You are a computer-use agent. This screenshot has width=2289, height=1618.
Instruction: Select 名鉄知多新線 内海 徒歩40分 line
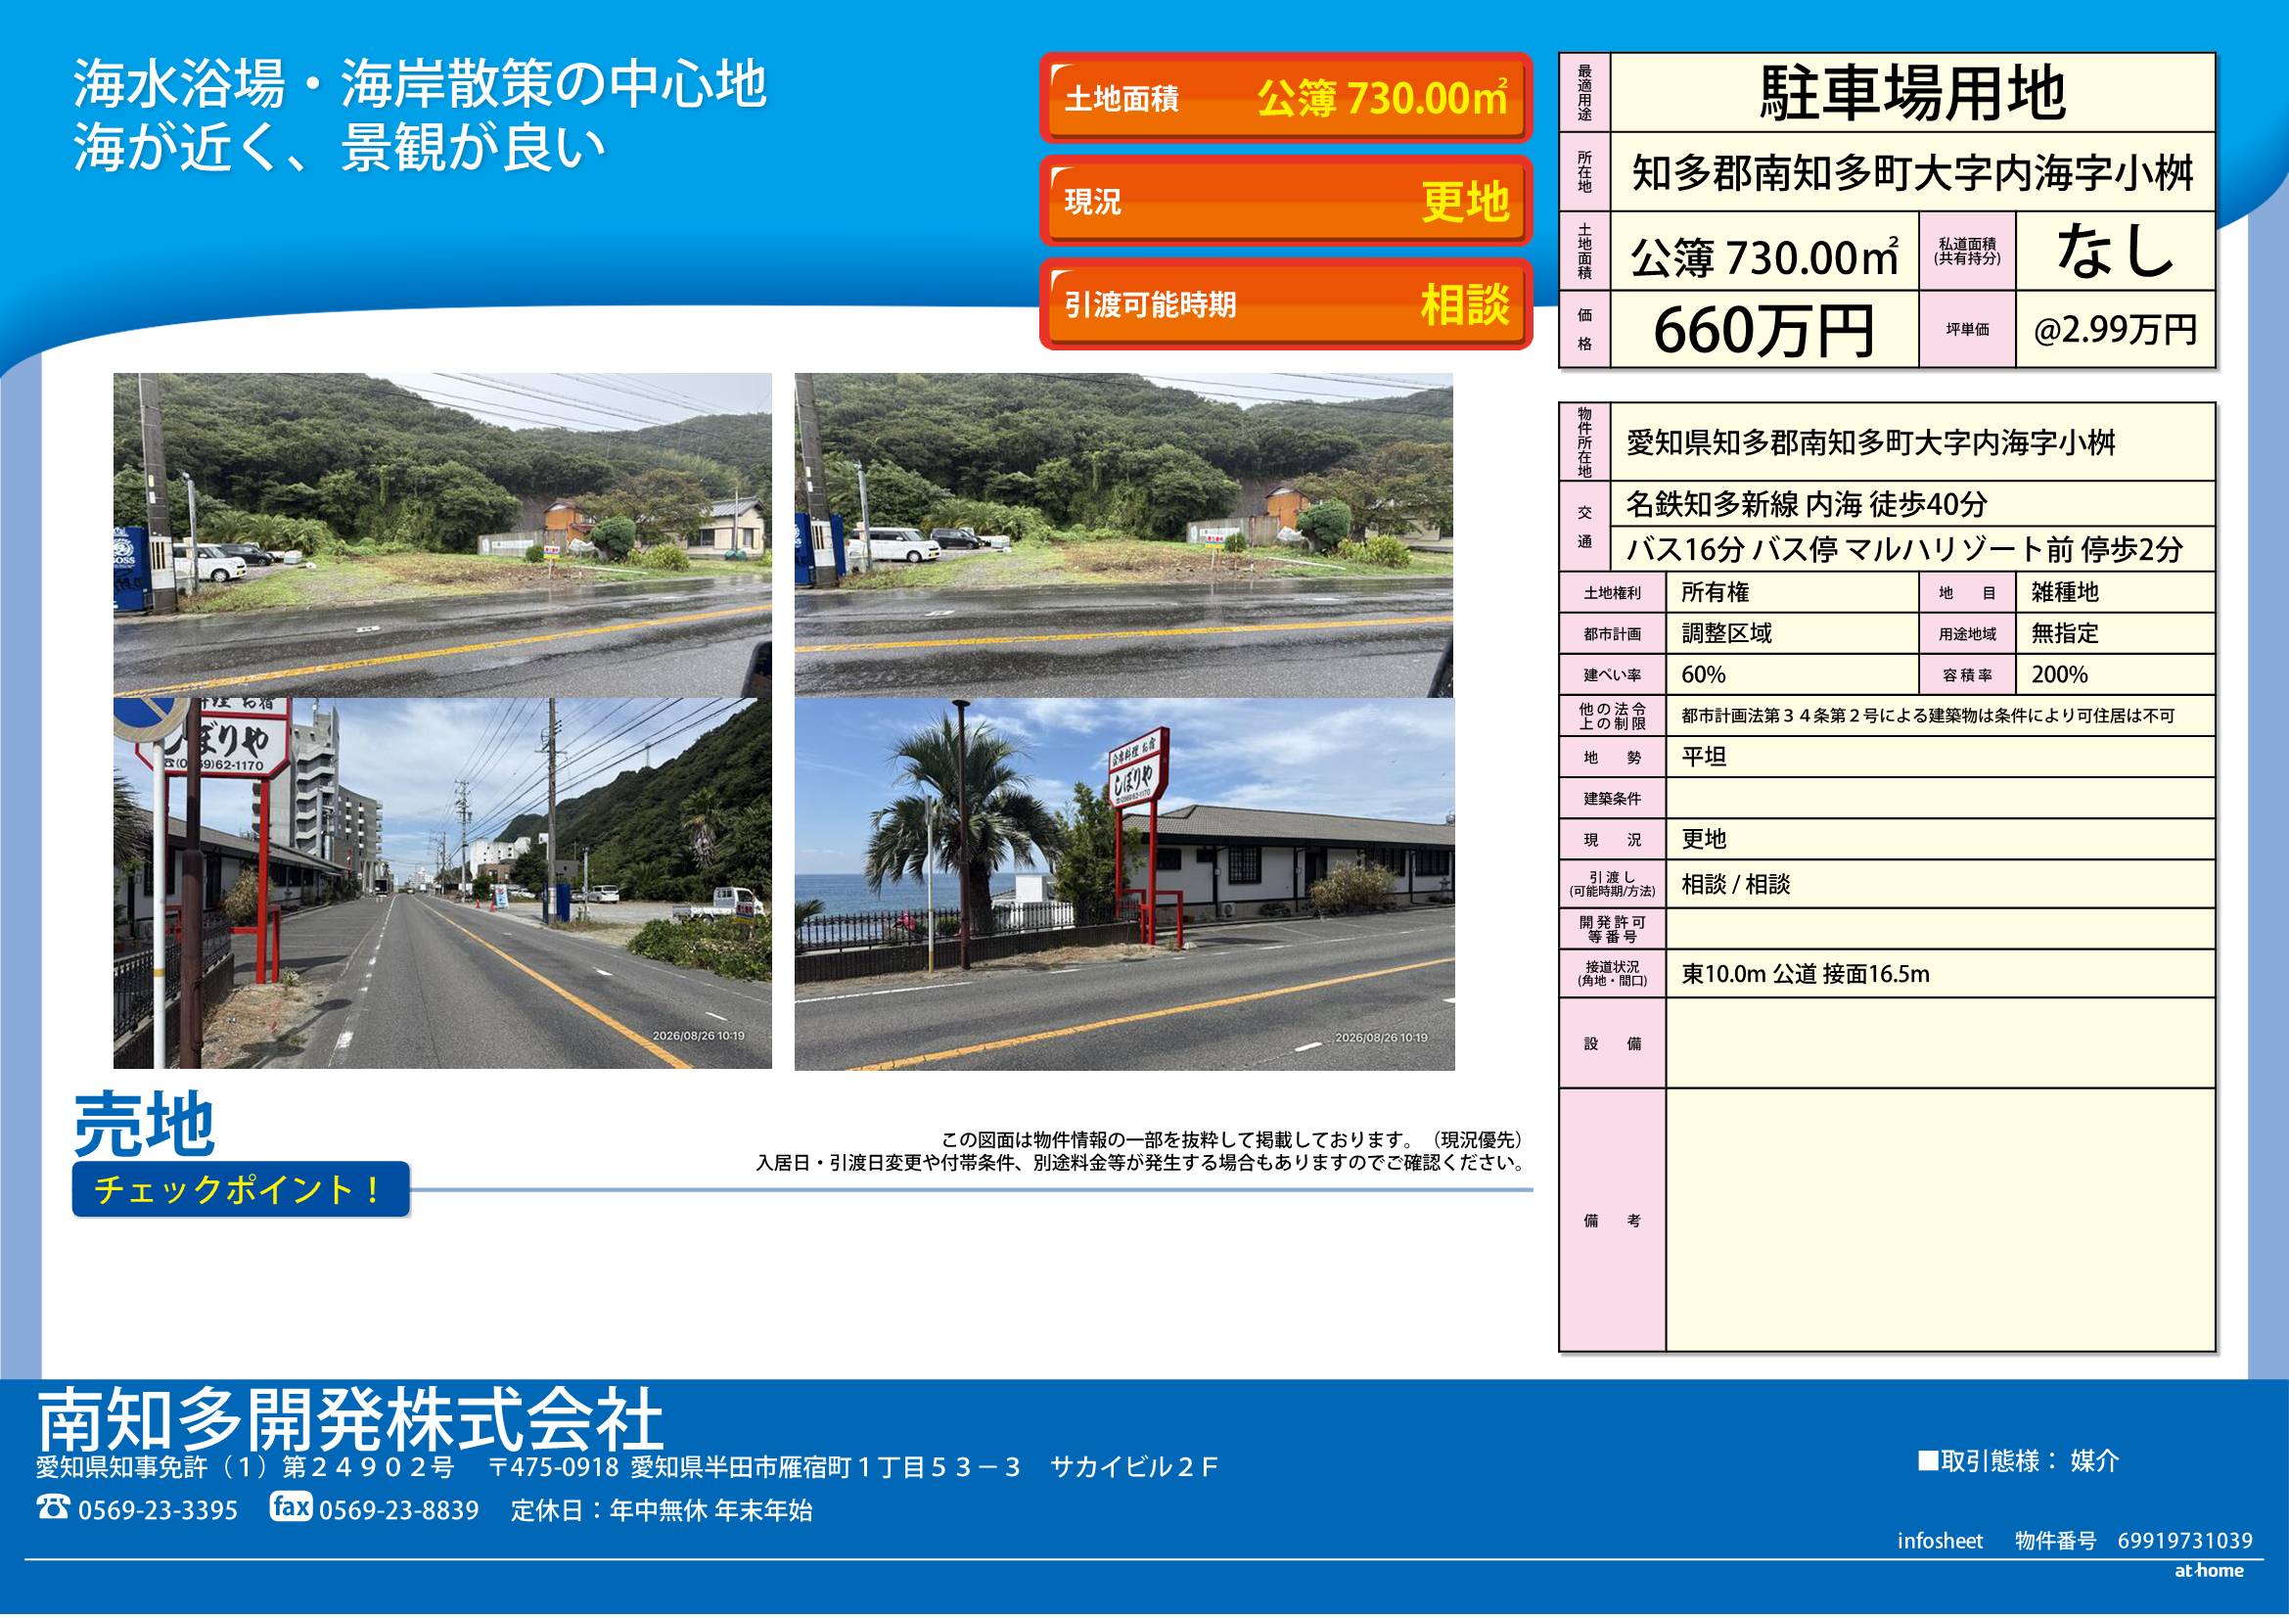(1808, 505)
